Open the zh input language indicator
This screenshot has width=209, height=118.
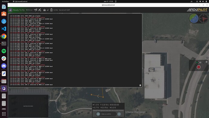(x=191, y=2)
